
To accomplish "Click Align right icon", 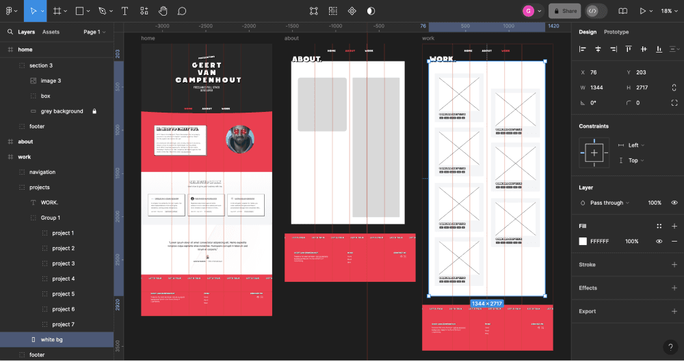I will (x=614, y=49).
